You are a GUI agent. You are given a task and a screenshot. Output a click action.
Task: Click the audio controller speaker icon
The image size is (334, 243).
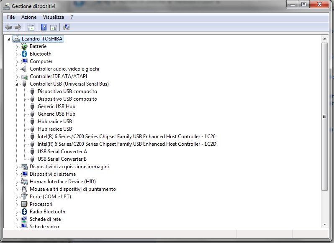pos(24,69)
